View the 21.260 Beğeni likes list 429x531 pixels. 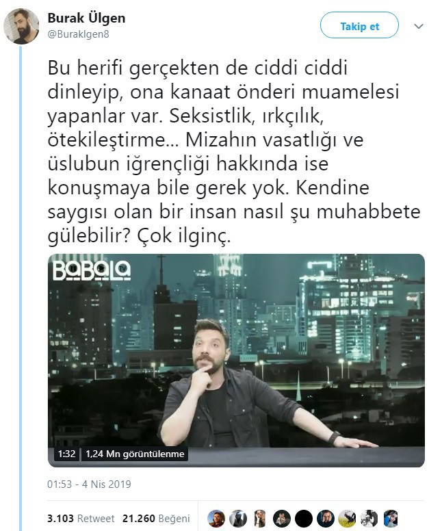(156, 519)
